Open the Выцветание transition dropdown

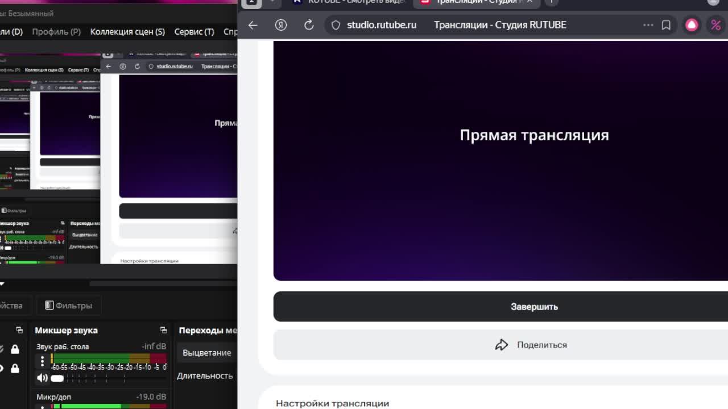click(x=208, y=353)
